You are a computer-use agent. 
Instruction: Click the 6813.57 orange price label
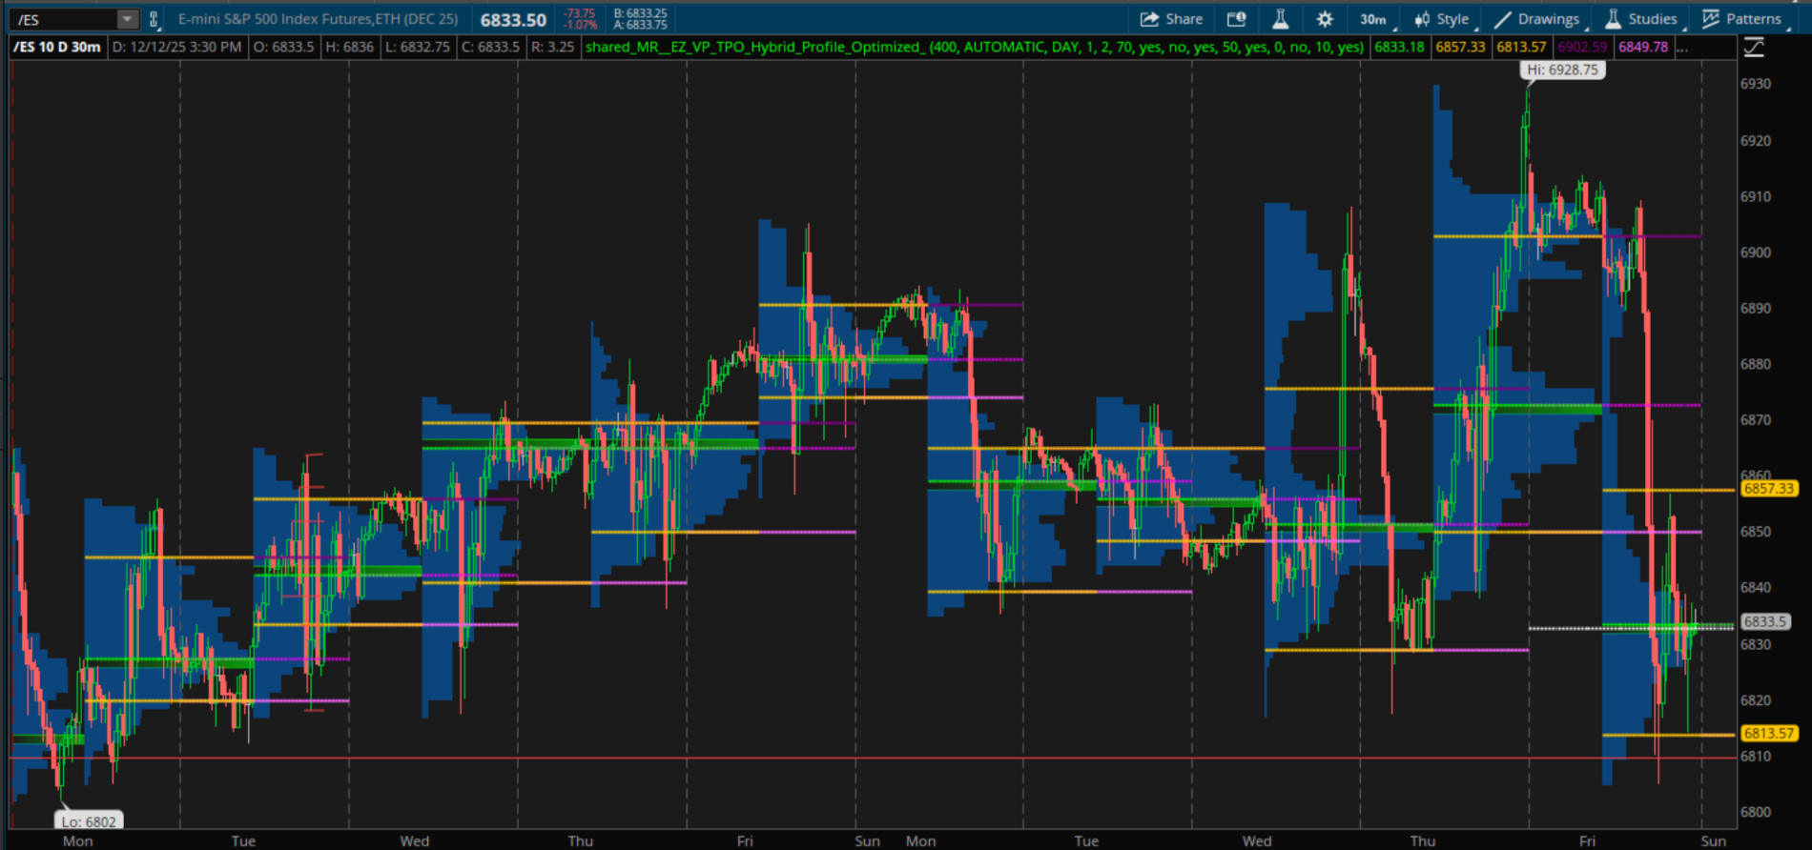point(1768,733)
